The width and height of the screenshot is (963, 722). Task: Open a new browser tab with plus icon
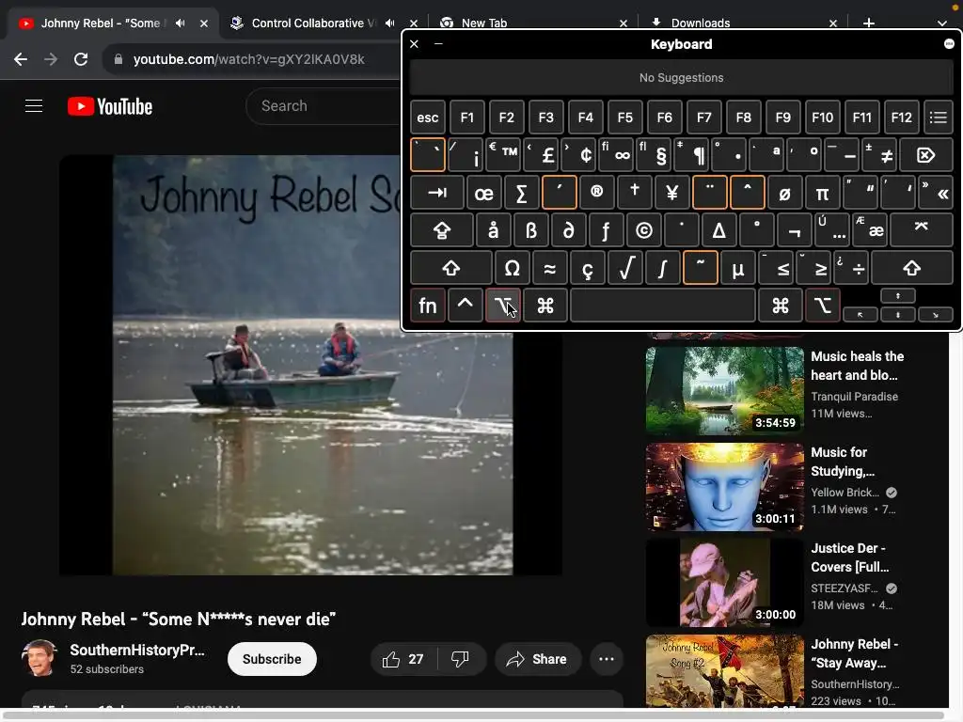tap(868, 24)
